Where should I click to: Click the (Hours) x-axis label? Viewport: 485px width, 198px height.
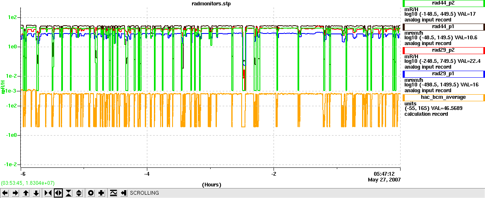tap(211, 185)
